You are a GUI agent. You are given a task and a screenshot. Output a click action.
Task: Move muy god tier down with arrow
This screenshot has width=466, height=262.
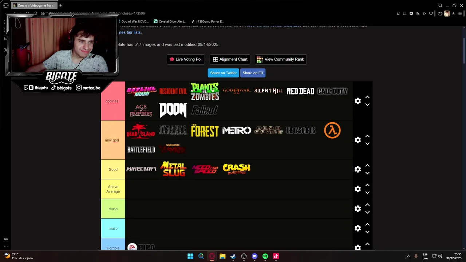pos(367,144)
